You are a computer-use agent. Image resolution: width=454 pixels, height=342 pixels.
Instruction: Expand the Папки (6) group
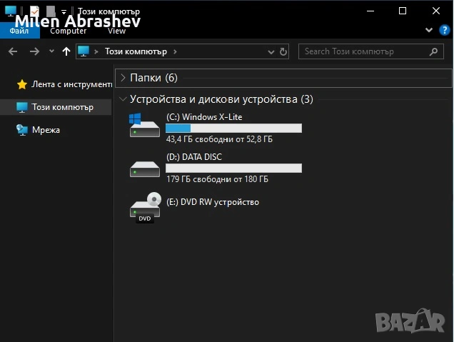tap(123, 77)
